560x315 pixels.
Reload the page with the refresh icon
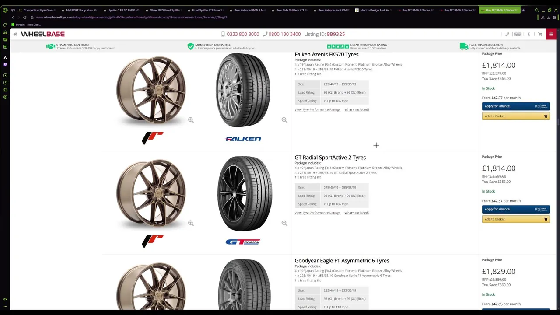(x=24, y=17)
